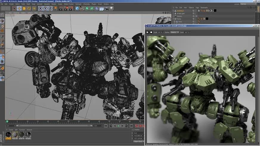Open the Layout Startup dropdown
260x146 pixels.
248,4
